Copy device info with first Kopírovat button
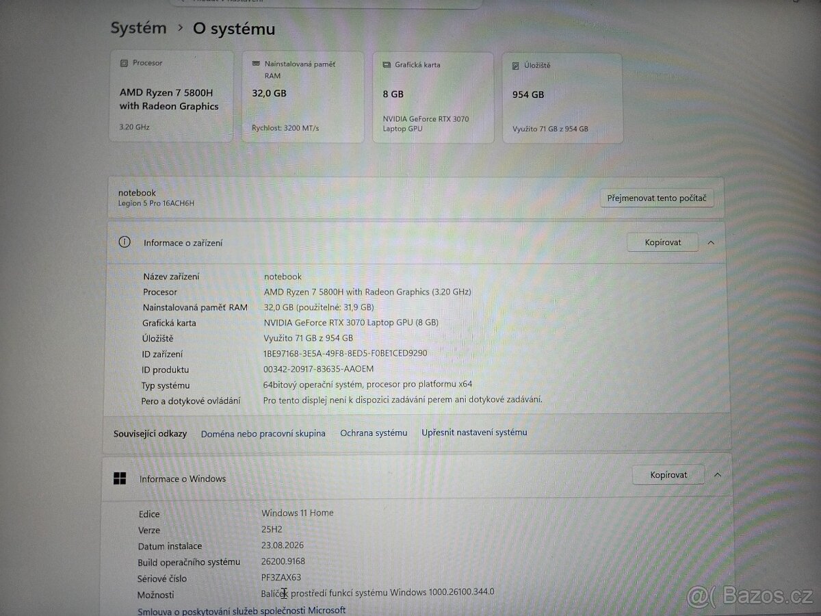The height and width of the screenshot is (616, 821). 663,242
